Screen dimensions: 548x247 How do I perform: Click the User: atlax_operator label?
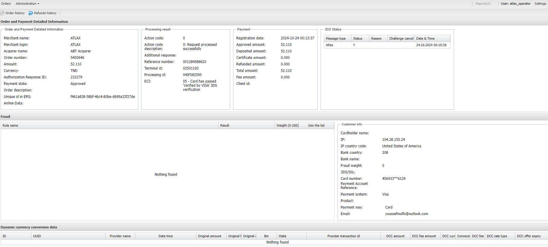[x=516, y=4]
